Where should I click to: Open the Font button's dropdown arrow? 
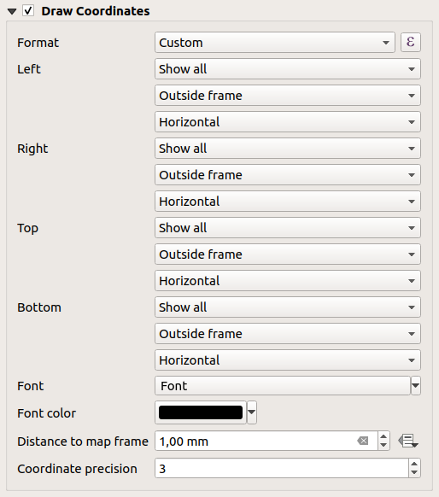(416, 386)
